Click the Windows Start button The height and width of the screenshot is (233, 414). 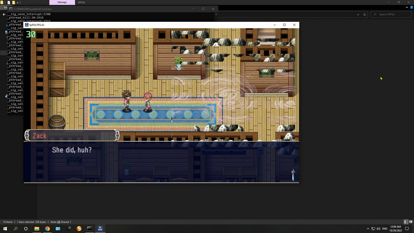(5, 229)
